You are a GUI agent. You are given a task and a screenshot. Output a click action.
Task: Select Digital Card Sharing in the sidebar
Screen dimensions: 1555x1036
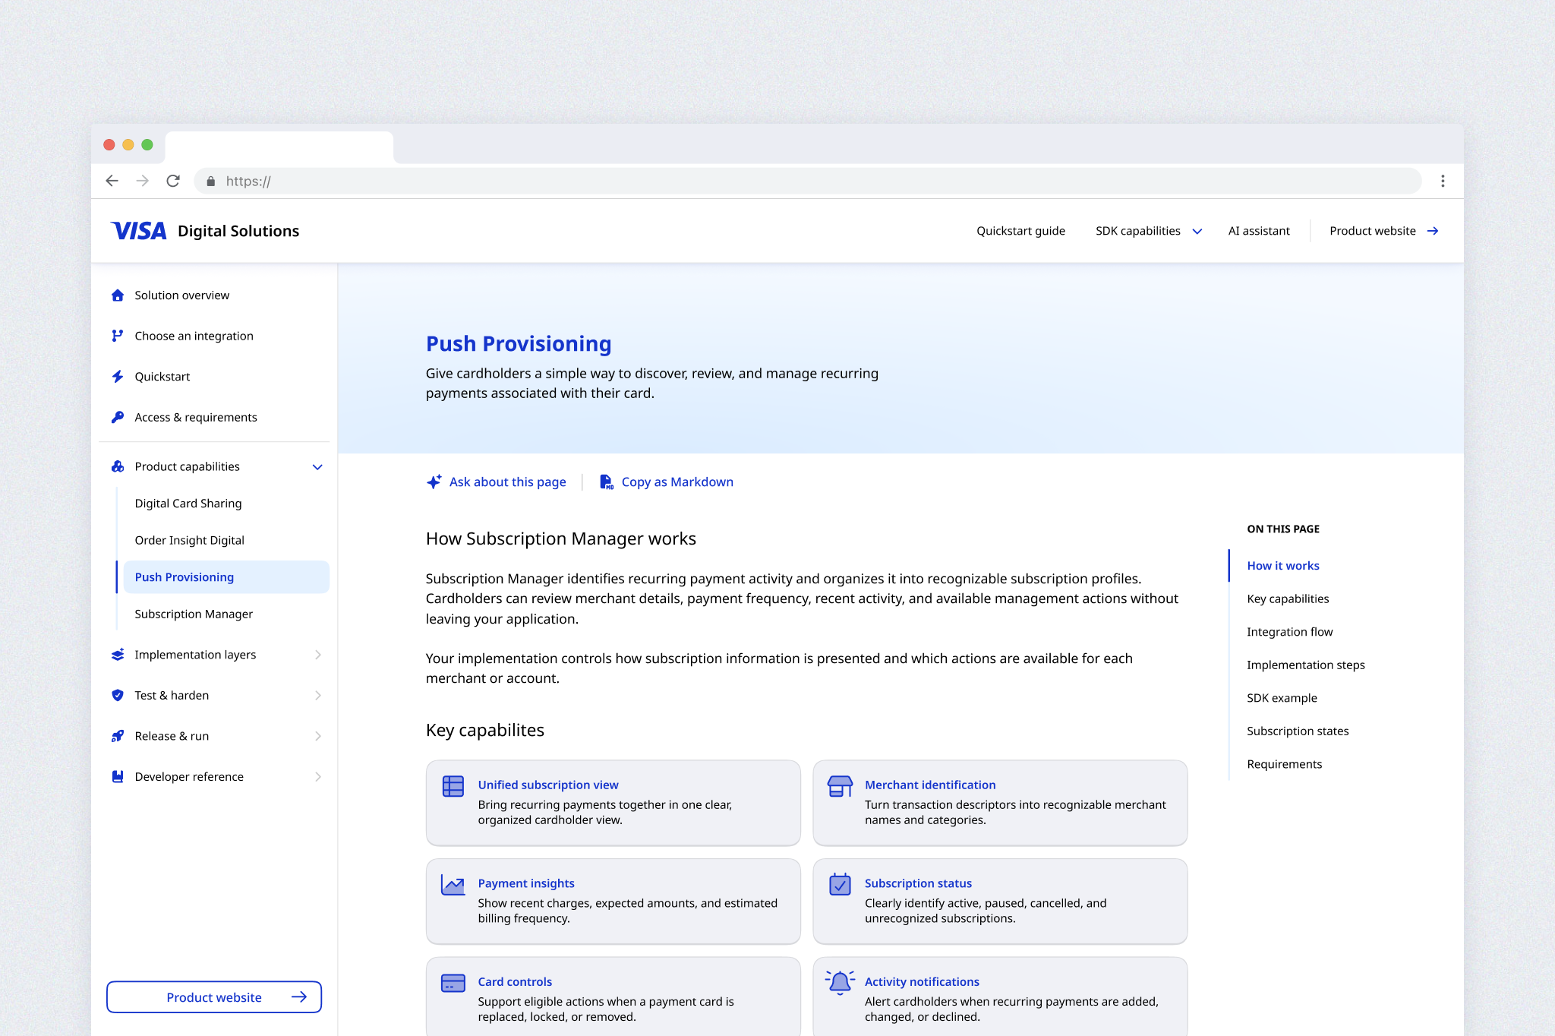(x=188, y=504)
